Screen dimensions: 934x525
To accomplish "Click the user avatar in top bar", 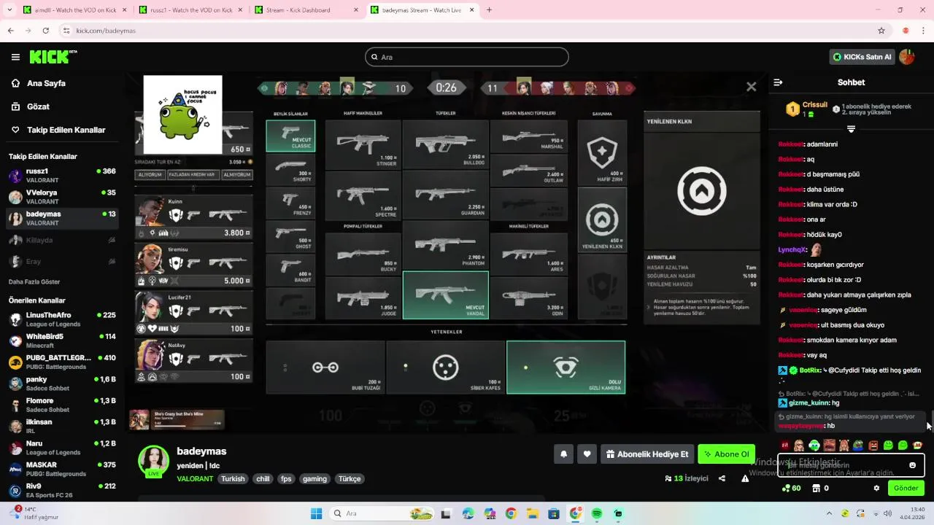I will pos(907,57).
